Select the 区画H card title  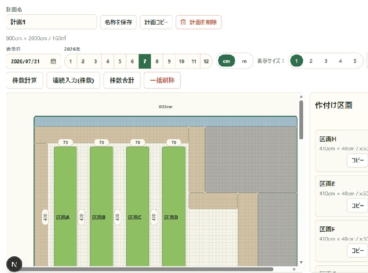tap(328, 139)
